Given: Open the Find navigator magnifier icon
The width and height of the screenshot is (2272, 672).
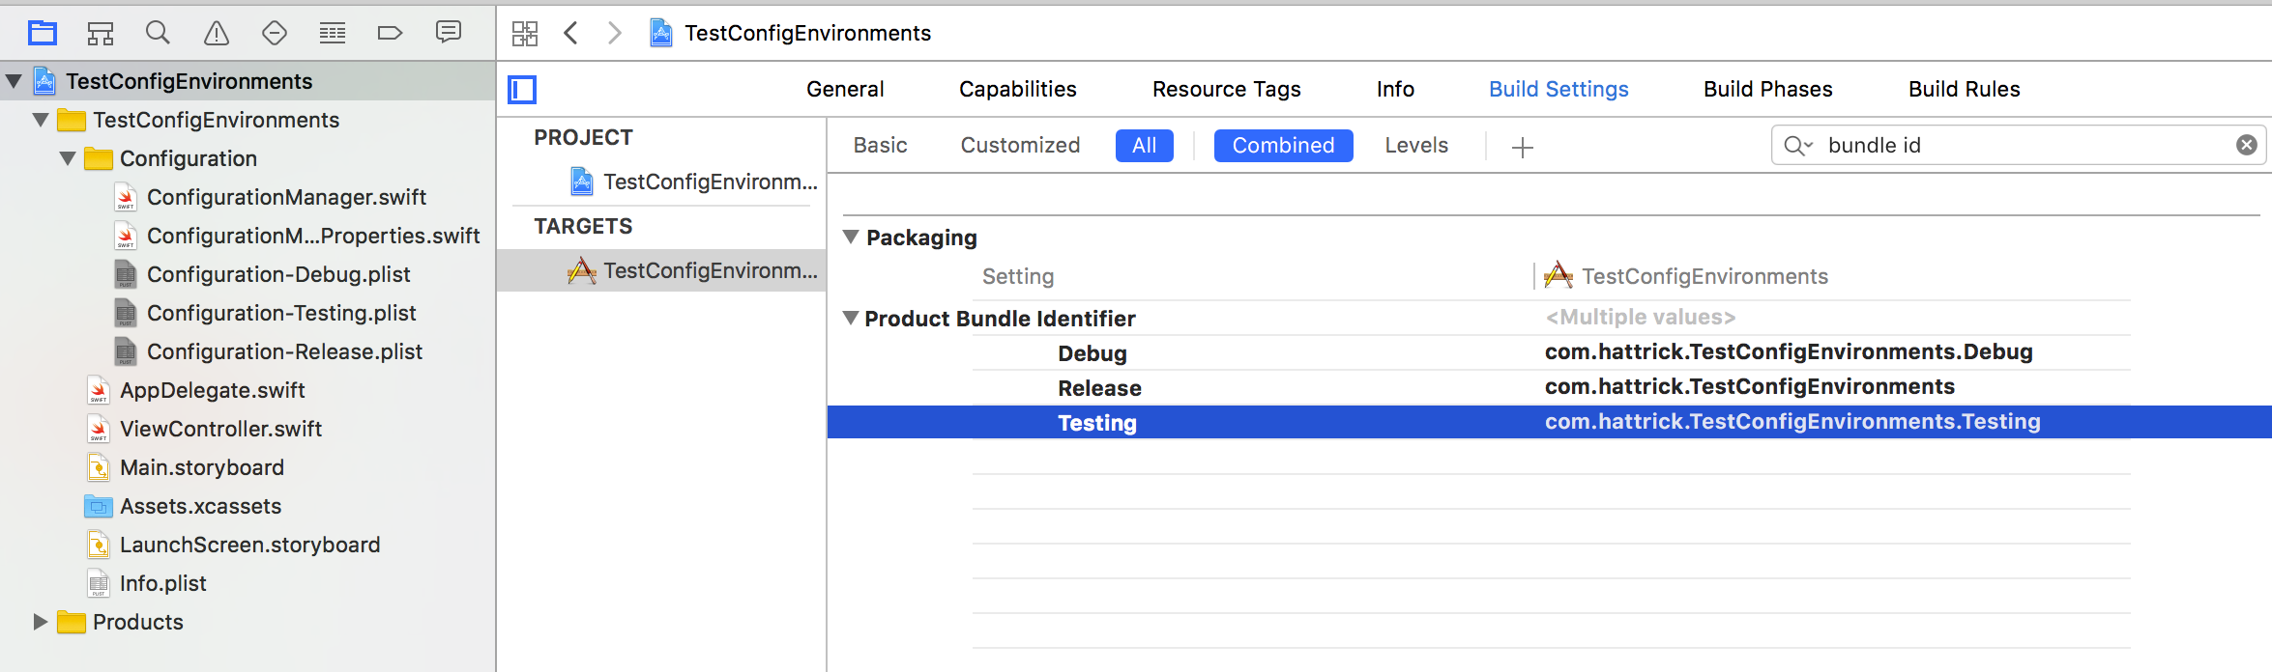Looking at the screenshot, I should coord(158,34).
